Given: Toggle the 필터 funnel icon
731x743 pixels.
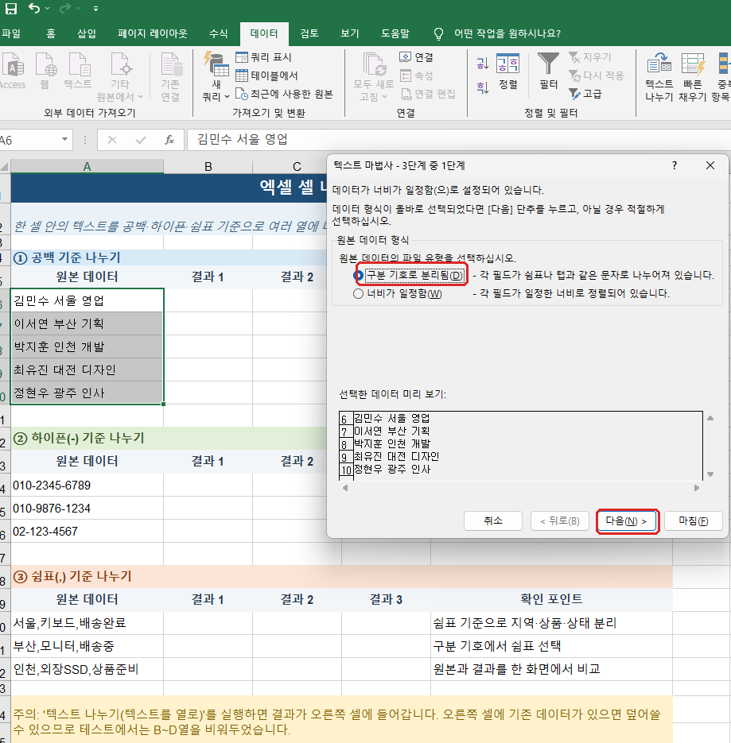Looking at the screenshot, I should coord(548,72).
